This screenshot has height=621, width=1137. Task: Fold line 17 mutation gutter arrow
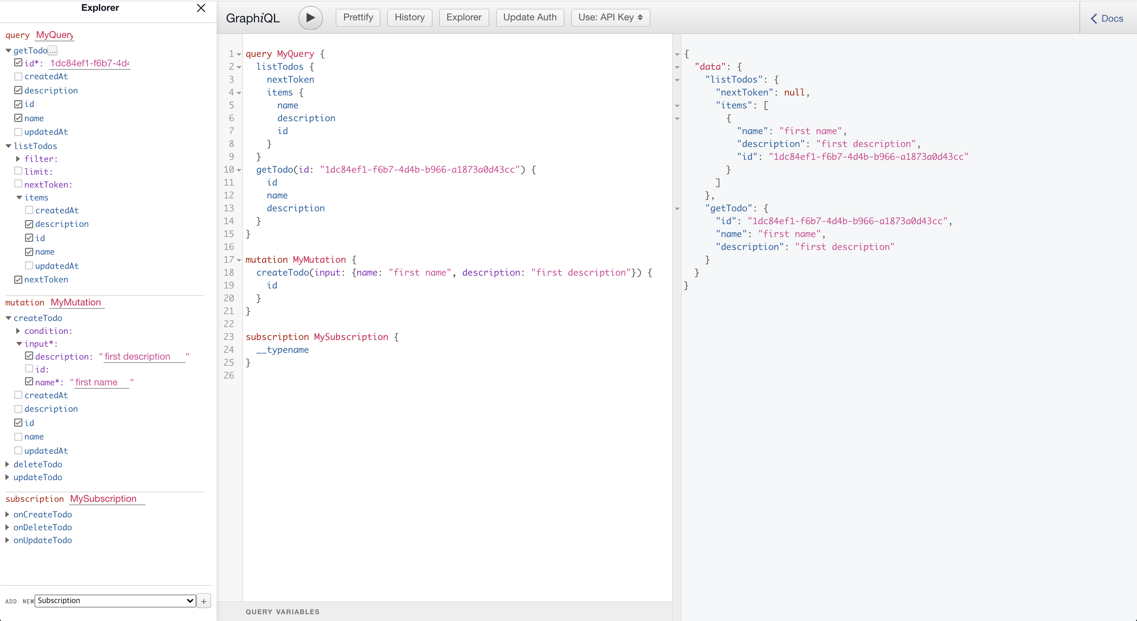[239, 260]
